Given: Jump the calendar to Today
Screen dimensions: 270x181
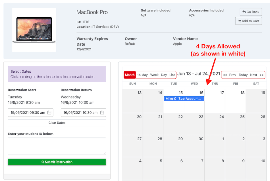Looking at the screenshot, I should coord(243,75).
